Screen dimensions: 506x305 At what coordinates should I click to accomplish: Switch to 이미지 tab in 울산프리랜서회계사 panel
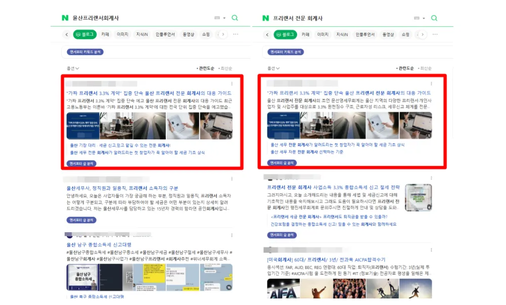123,34
